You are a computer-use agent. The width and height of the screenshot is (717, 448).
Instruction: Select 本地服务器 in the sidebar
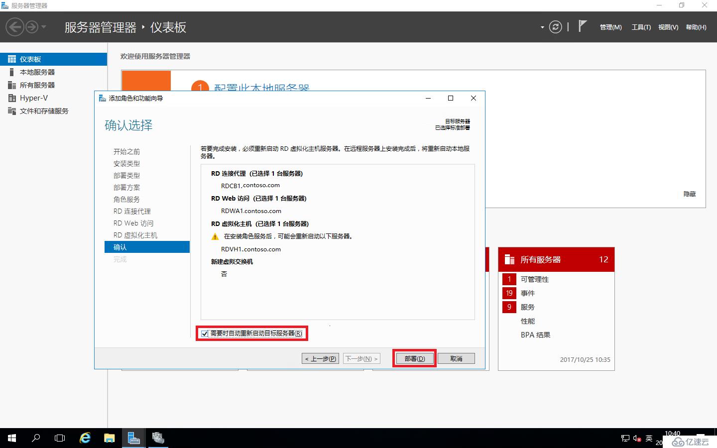coord(53,72)
